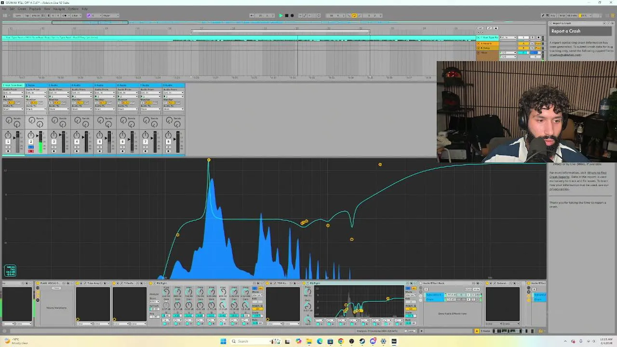Click the Arrangement Record button
This screenshot has width=617, height=347.
click(292, 15)
